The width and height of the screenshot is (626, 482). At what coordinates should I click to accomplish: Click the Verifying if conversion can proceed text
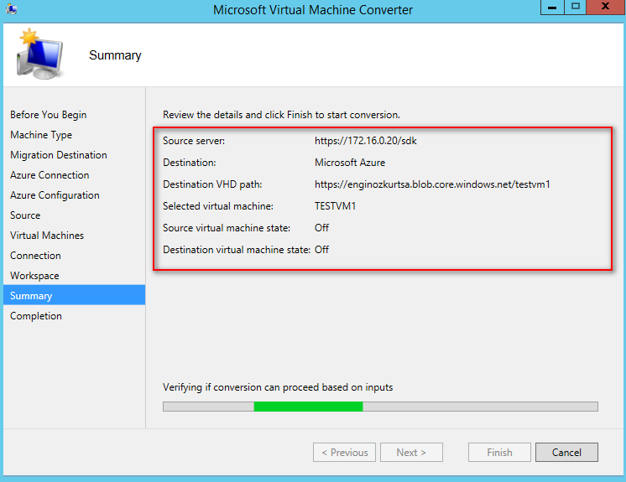278,387
